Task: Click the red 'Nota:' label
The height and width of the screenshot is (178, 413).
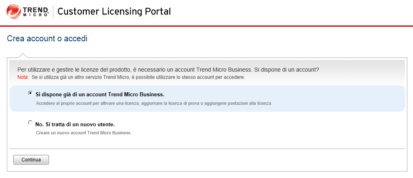Action: pyautogui.click(x=23, y=77)
